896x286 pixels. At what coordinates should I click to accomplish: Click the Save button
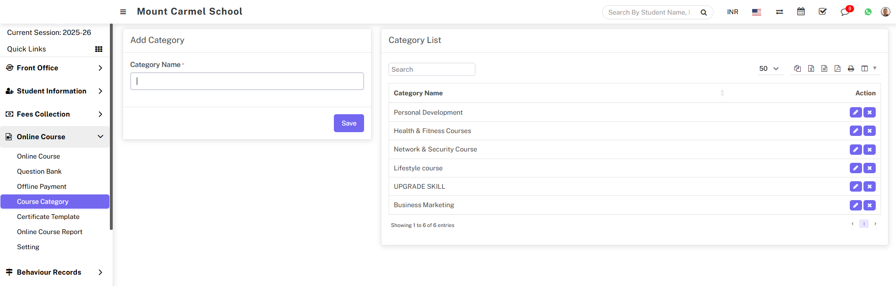(348, 123)
